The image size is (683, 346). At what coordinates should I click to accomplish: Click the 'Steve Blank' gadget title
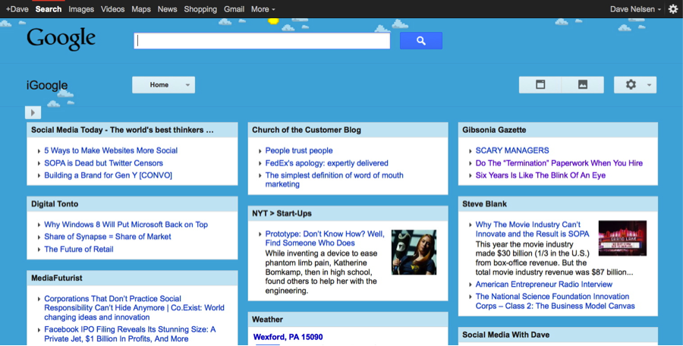click(484, 204)
